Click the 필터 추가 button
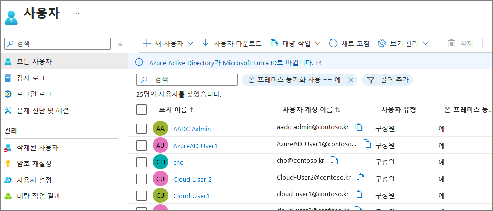493x211 pixels. pos(387,80)
